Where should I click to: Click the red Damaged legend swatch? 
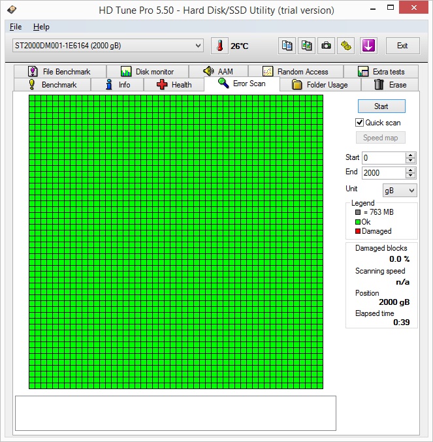coord(358,231)
